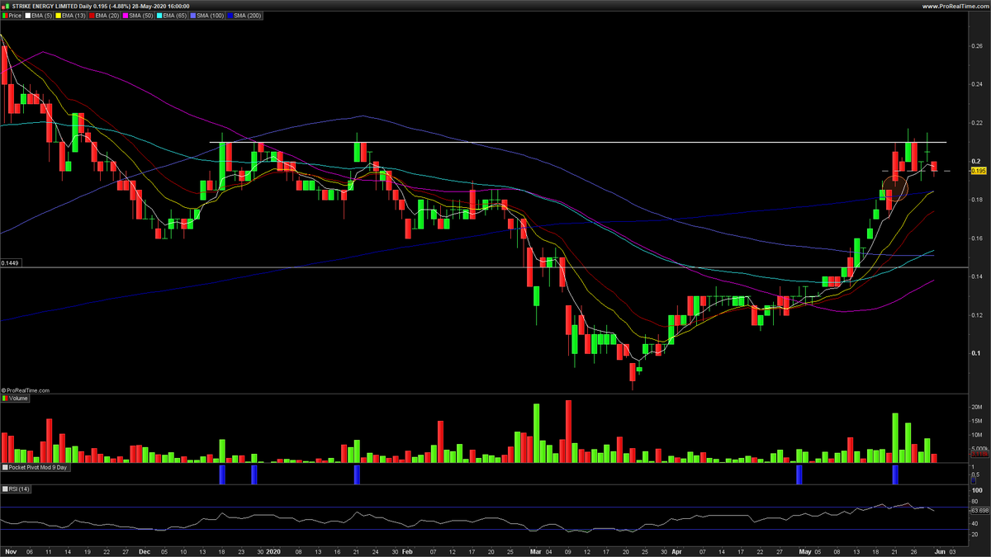This screenshot has height=557, width=991.
Task: Click the EMA (65) legend entry
Action: (172, 14)
